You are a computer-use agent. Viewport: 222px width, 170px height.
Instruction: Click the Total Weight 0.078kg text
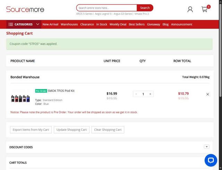196,77
